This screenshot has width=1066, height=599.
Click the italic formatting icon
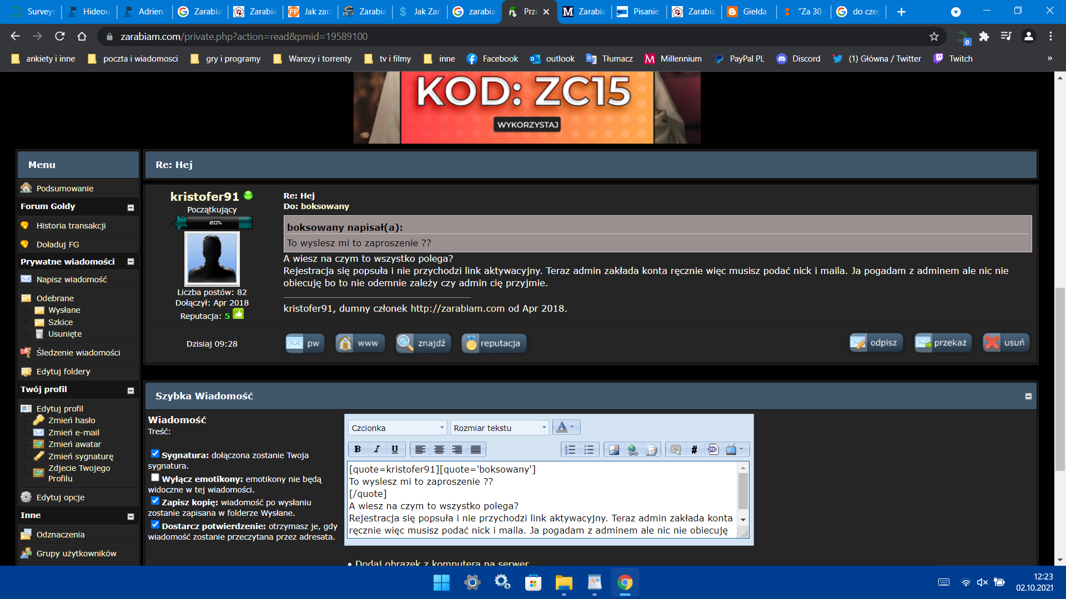(376, 449)
